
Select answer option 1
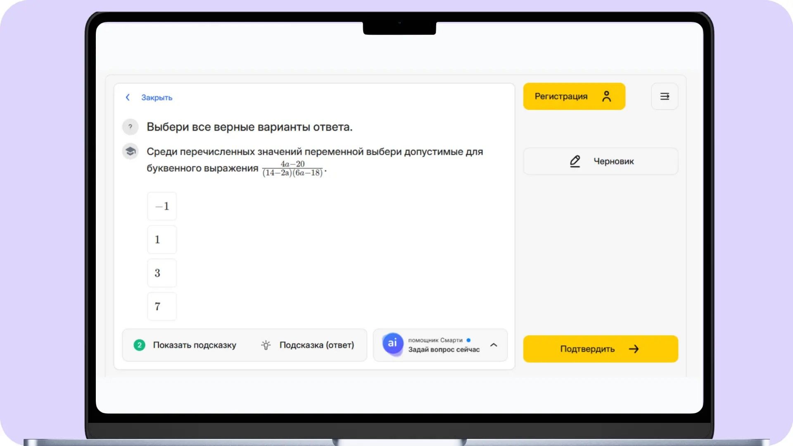point(162,240)
